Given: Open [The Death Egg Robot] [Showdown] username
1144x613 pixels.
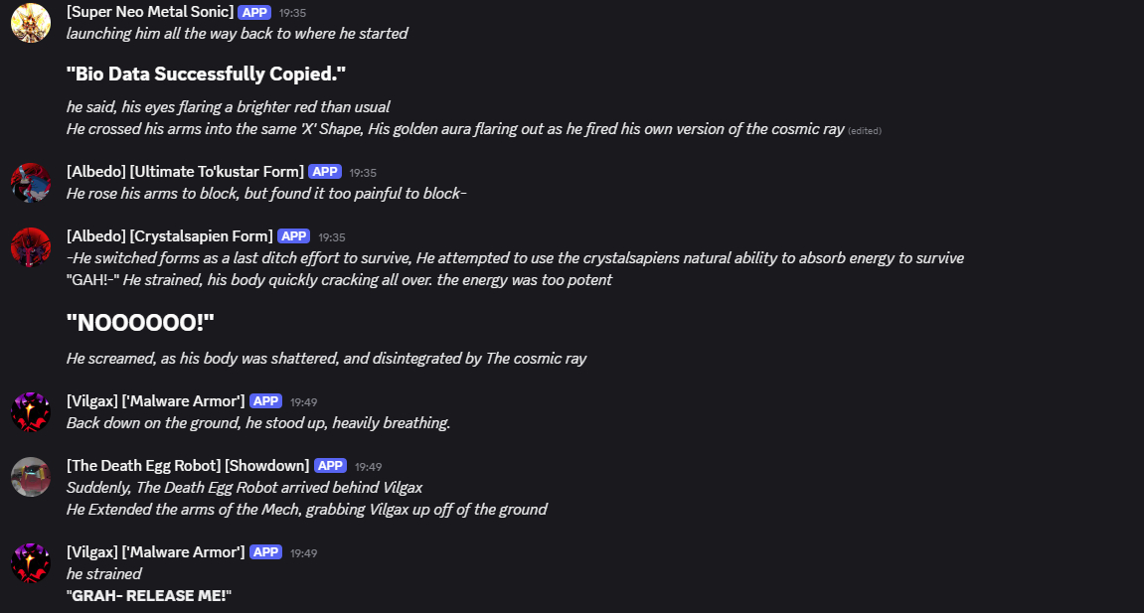Looking at the screenshot, I should click(x=188, y=466).
